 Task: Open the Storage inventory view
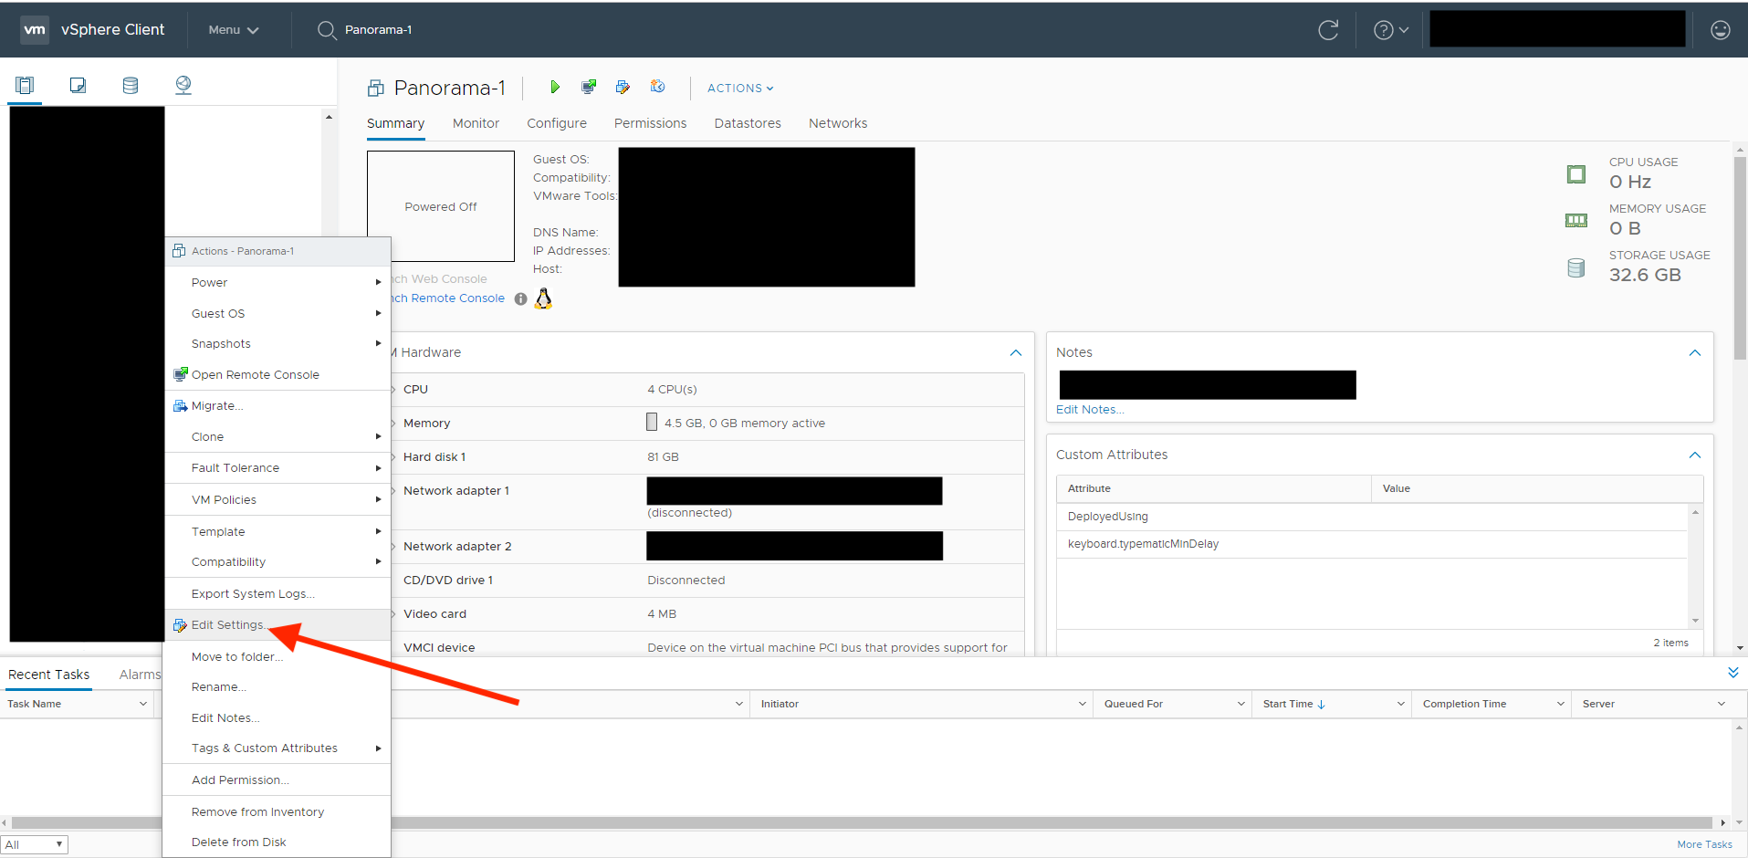click(131, 84)
